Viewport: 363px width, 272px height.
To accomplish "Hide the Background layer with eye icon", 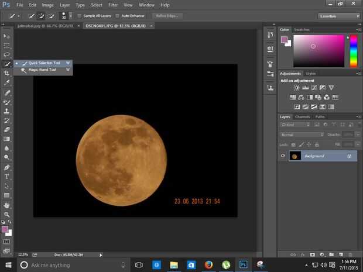I will point(283,156).
